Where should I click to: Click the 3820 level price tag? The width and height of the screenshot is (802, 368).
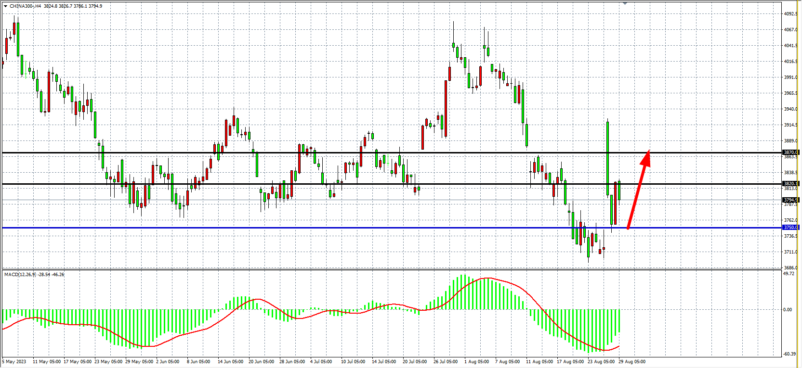(x=790, y=184)
